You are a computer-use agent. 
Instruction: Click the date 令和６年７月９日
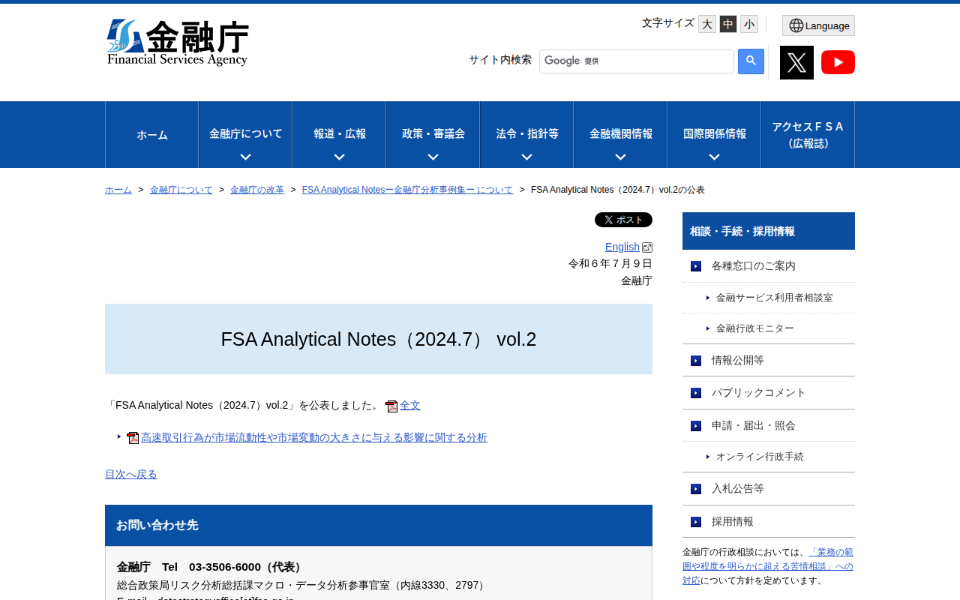pos(610,263)
